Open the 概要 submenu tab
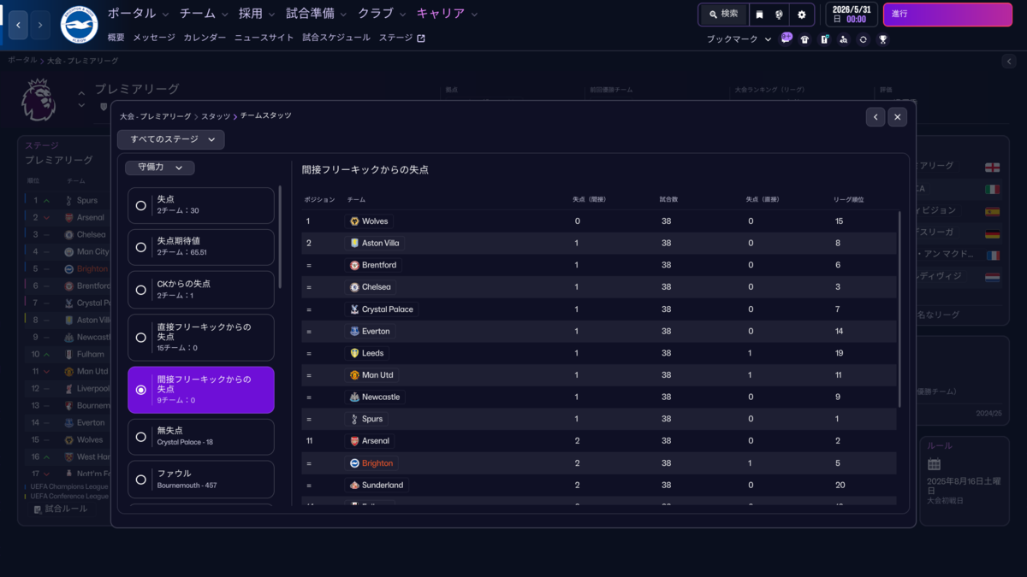This screenshot has width=1027, height=577. 116,38
